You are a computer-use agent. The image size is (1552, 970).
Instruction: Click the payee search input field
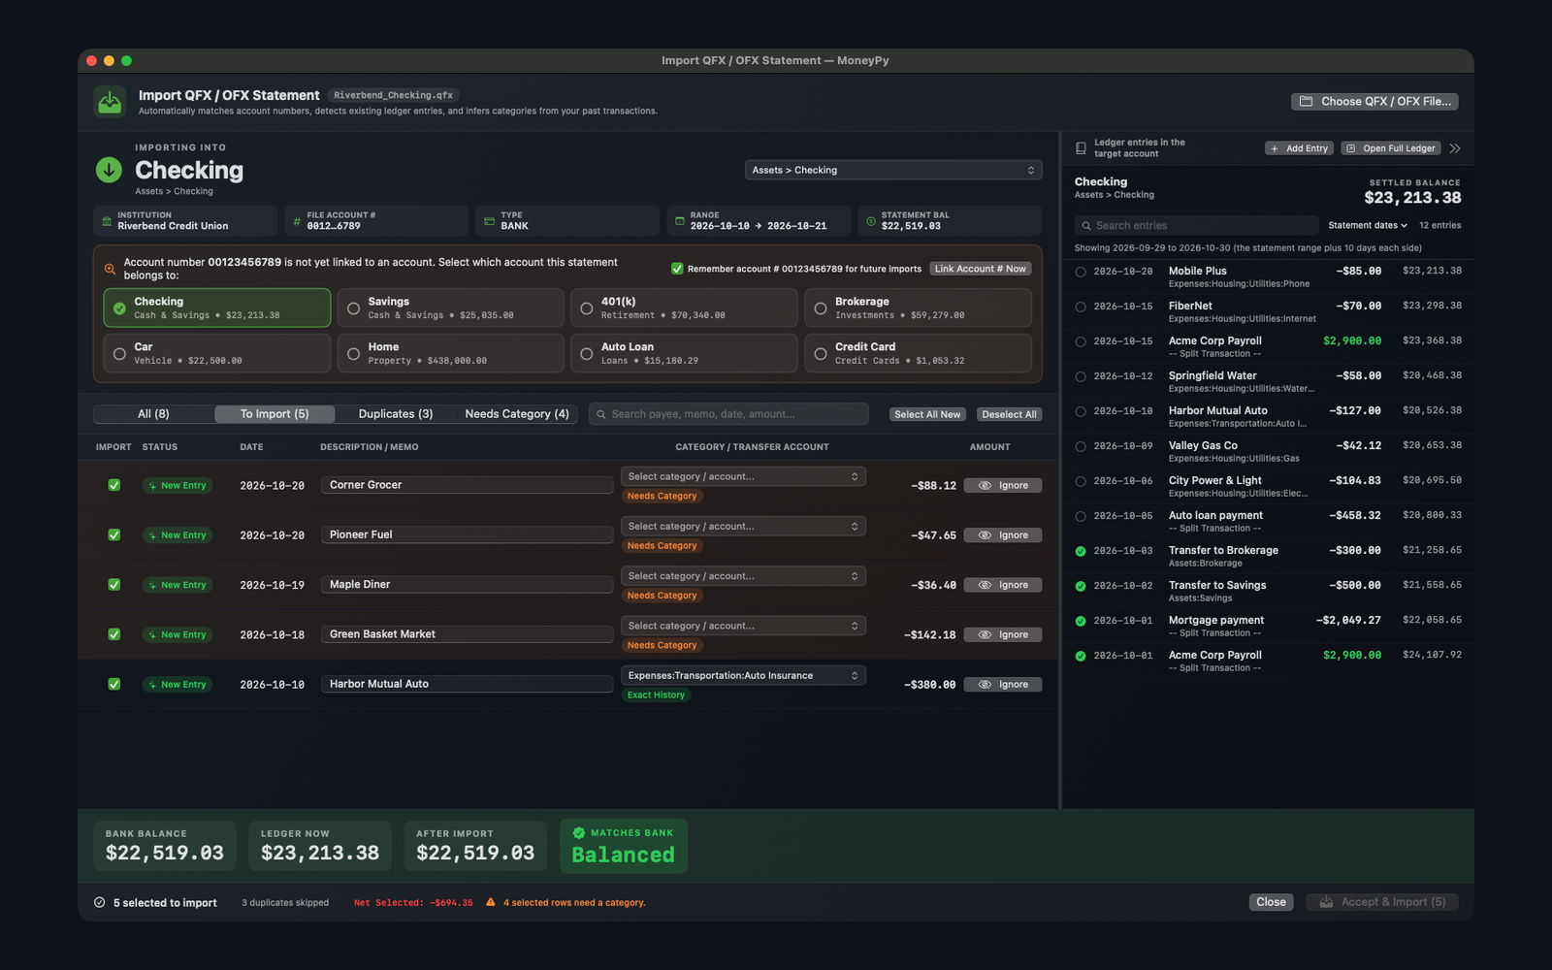coord(728,414)
